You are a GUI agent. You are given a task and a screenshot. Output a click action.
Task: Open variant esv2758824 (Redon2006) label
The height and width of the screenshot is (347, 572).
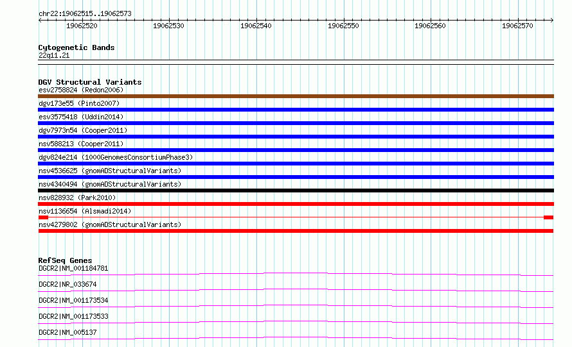click(x=81, y=90)
